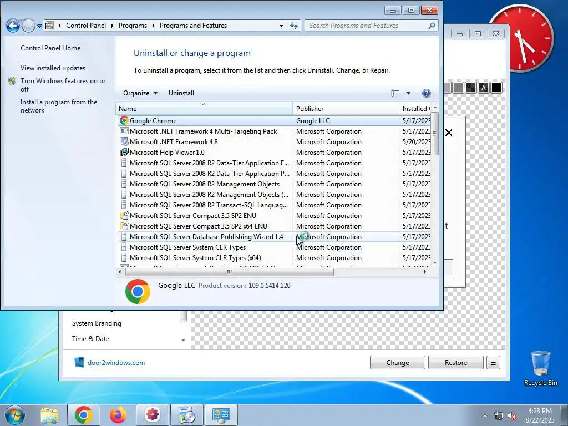Open the view options dropdown arrow
Image resolution: width=568 pixels, height=426 pixels.
(408, 93)
